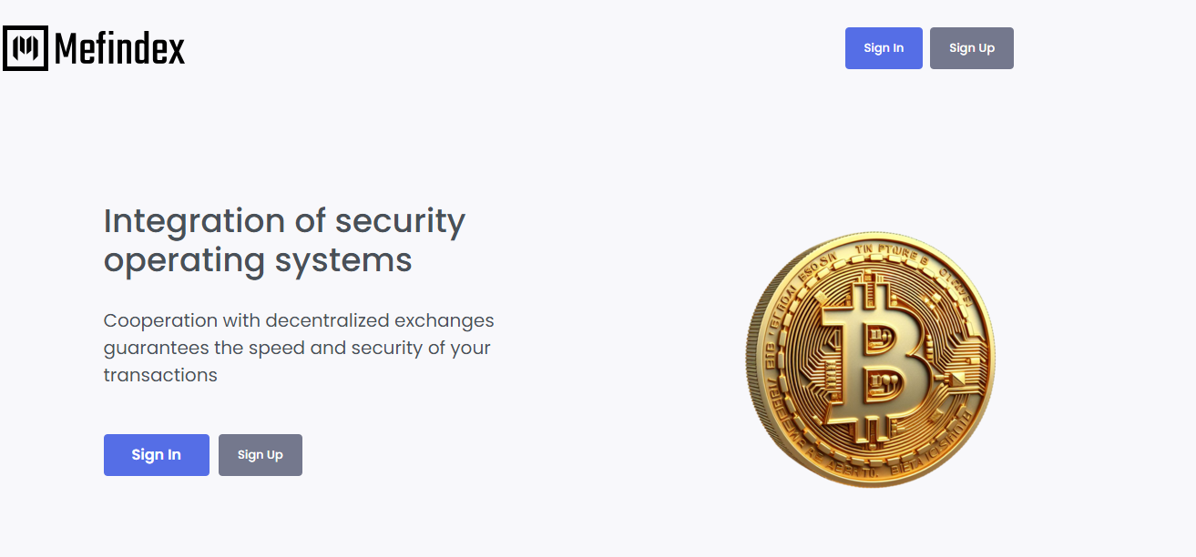Click the blue Sign In button in header

[883, 47]
